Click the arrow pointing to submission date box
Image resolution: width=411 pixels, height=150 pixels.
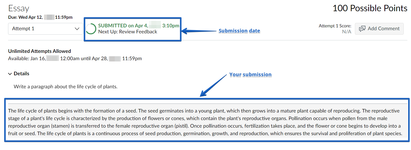tap(199, 31)
